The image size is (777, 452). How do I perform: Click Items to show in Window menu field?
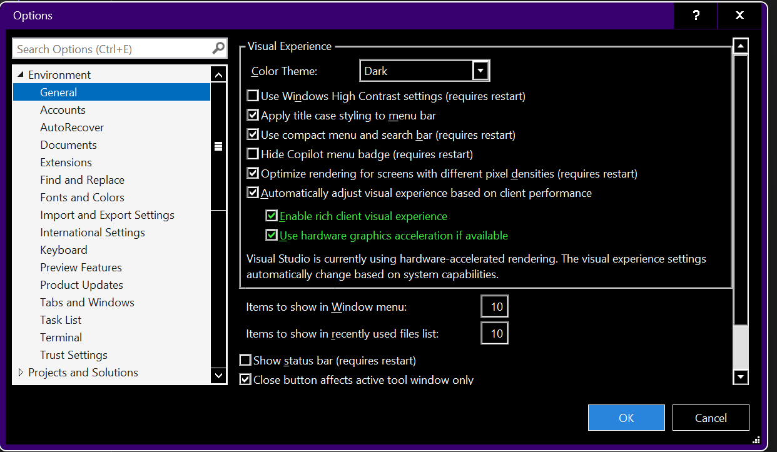click(x=495, y=306)
